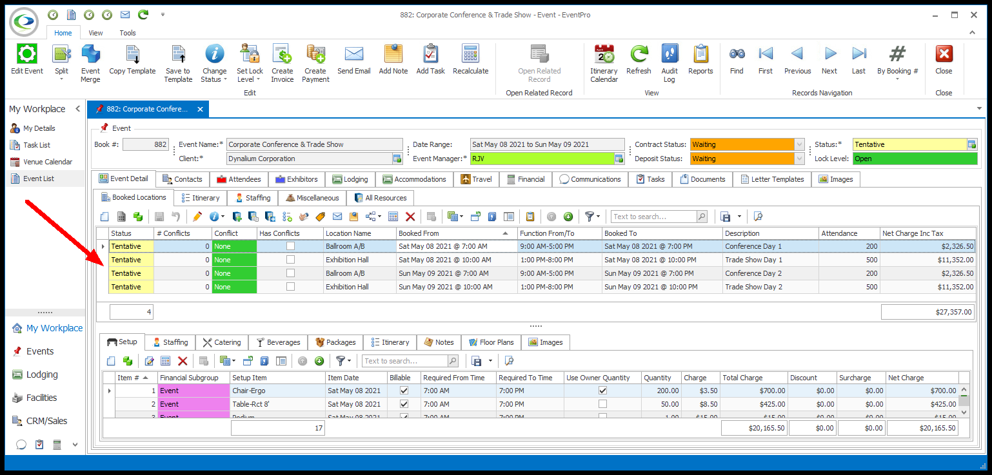Open Task List in My Workplace

coord(37,145)
